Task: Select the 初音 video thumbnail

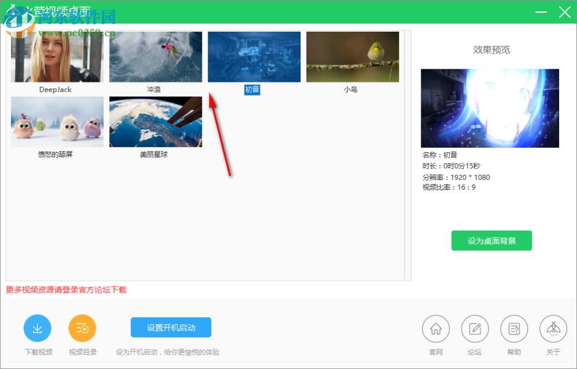Action: 253,56
